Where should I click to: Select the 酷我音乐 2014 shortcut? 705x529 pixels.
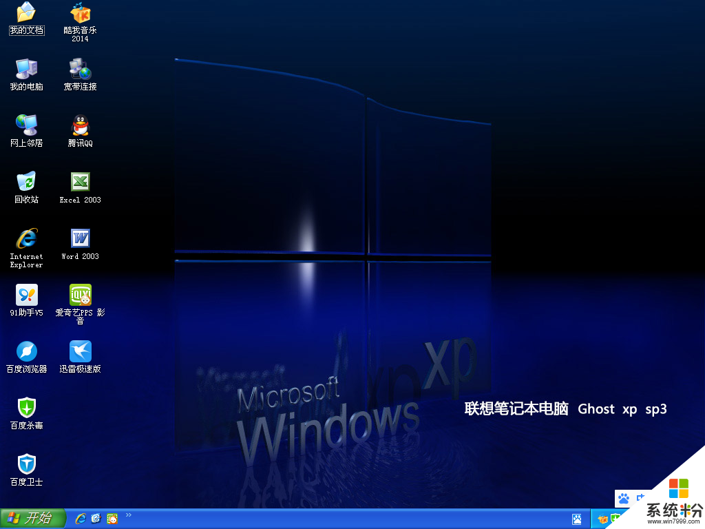coord(80,13)
